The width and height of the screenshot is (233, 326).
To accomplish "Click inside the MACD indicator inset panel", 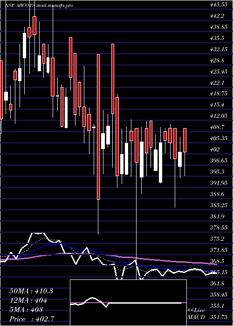I will 128,303.
